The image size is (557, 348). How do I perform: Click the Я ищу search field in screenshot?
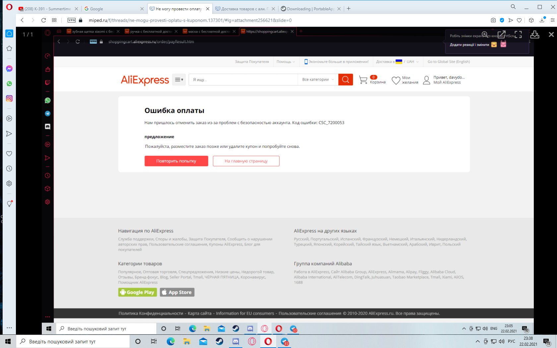[x=243, y=80]
